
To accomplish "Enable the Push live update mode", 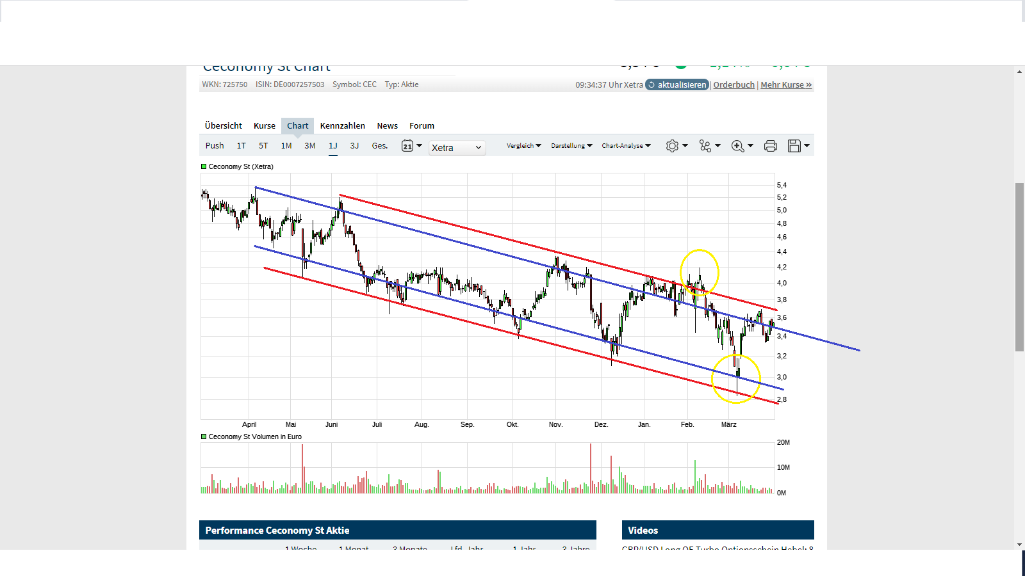I will (x=214, y=145).
